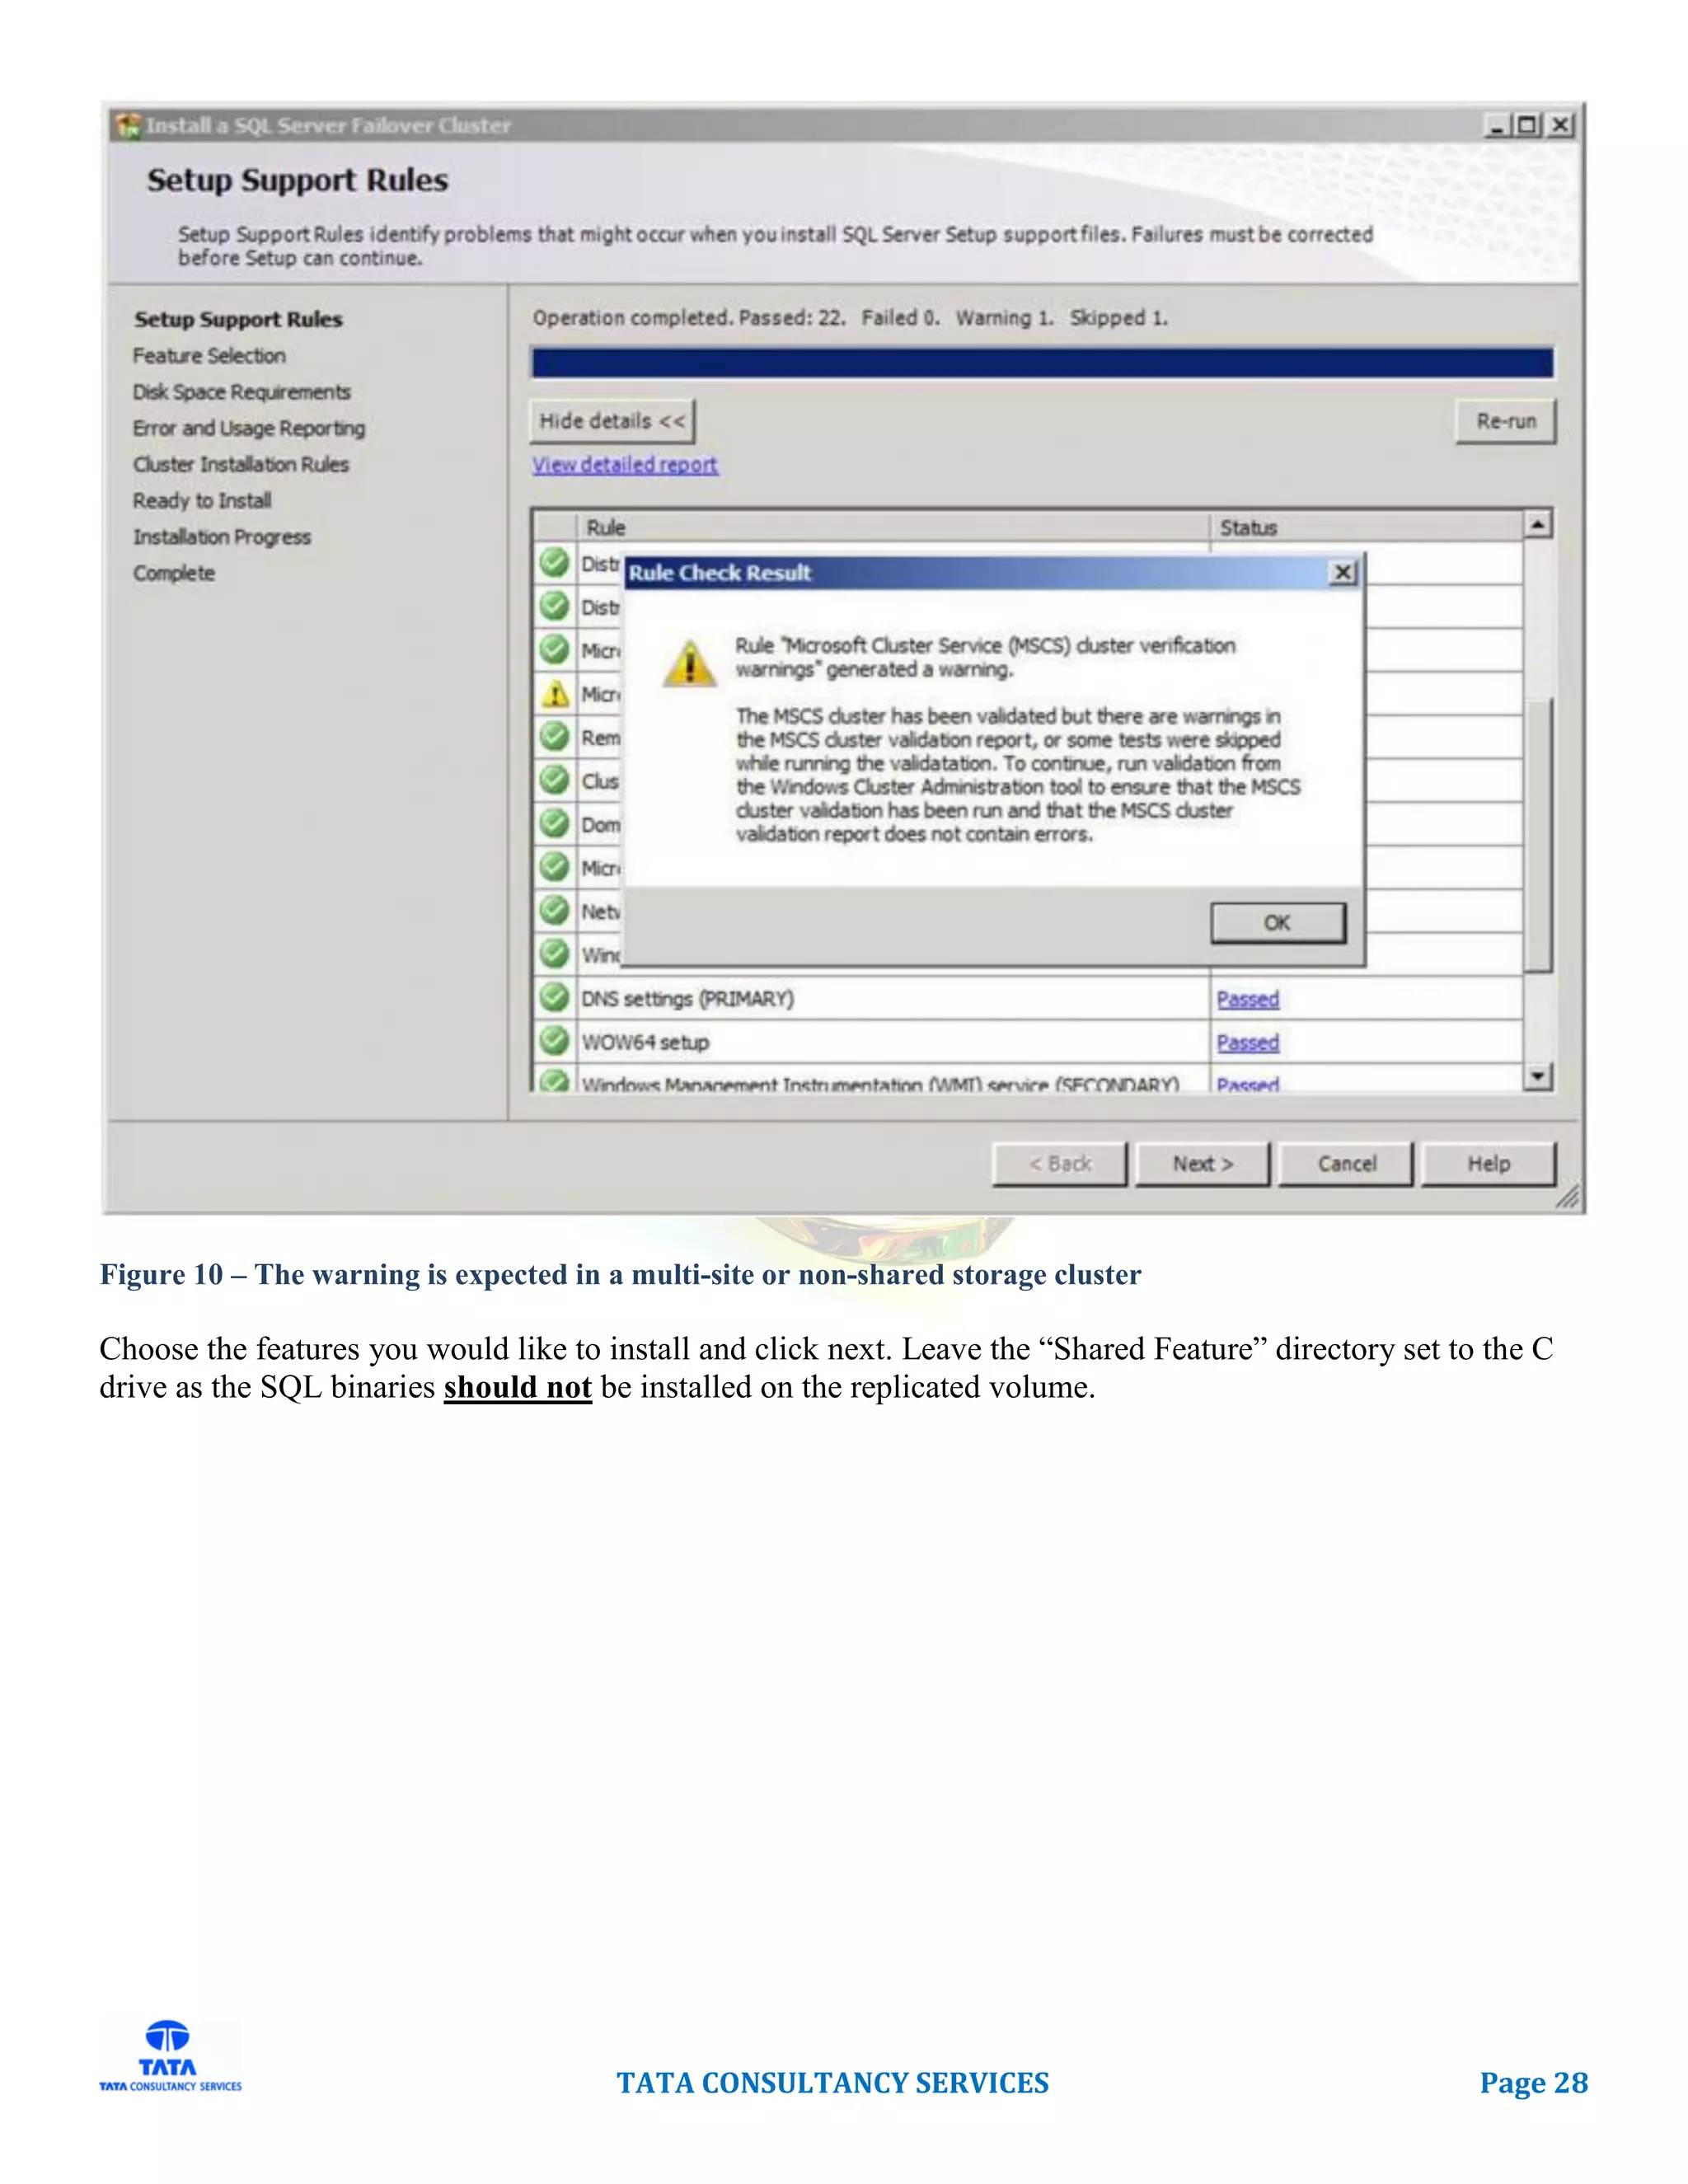Image resolution: width=1688 pixels, height=2184 pixels.
Task: Select Disk Space Requirements step
Action: [242, 392]
